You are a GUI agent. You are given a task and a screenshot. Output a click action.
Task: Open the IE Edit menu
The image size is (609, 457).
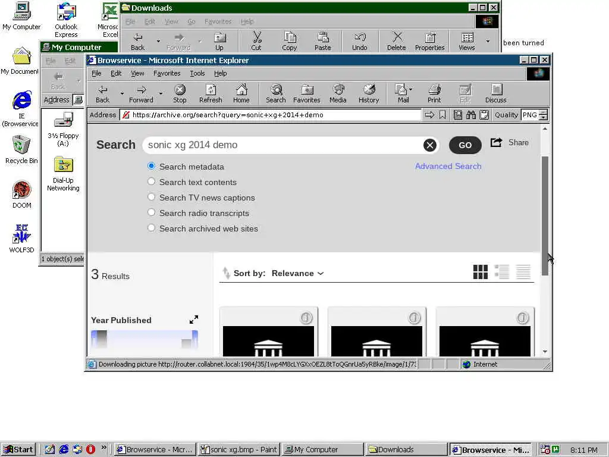tap(116, 73)
